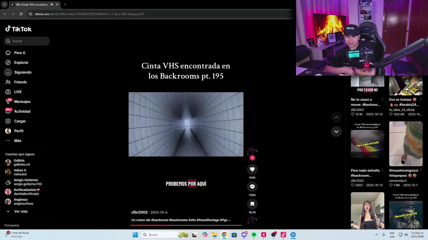The height and width of the screenshot is (240, 428).
Task: Mute tab via speaker icon
Action: [51, 4]
